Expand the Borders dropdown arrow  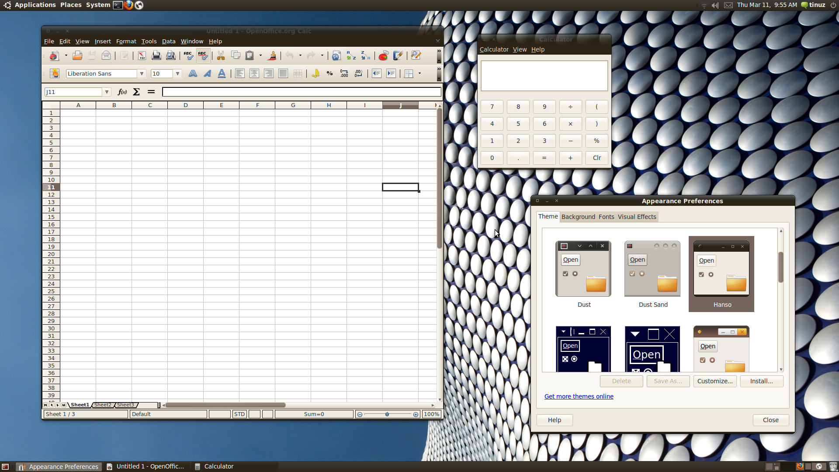click(x=419, y=73)
